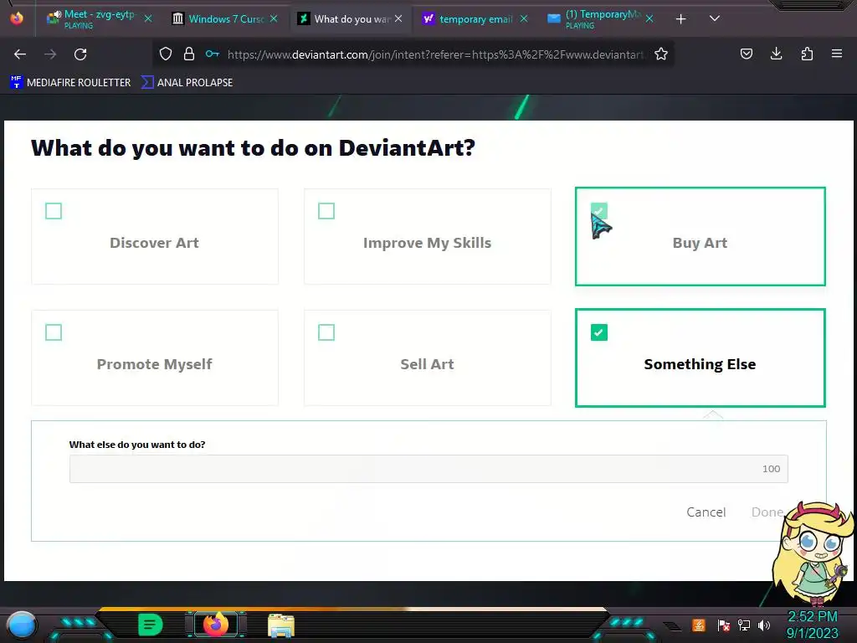
Task: Click the forward navigation arrow
Action: pyautogui.click(x=50, y=54)
